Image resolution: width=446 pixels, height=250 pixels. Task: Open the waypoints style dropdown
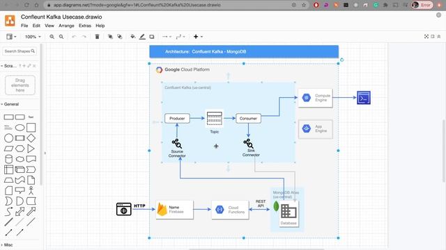tap(180, 37)
